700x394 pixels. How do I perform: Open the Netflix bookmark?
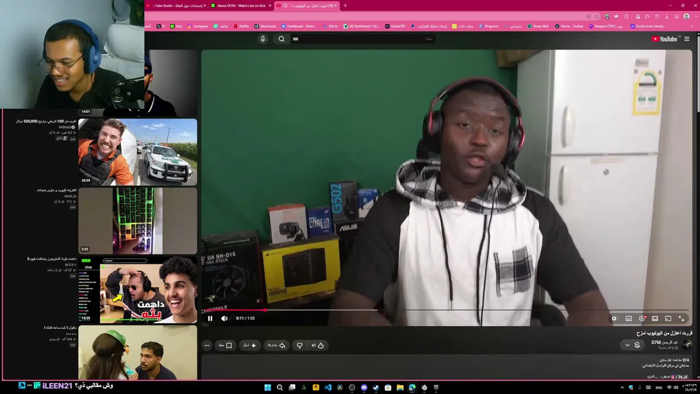pos(241,26)
